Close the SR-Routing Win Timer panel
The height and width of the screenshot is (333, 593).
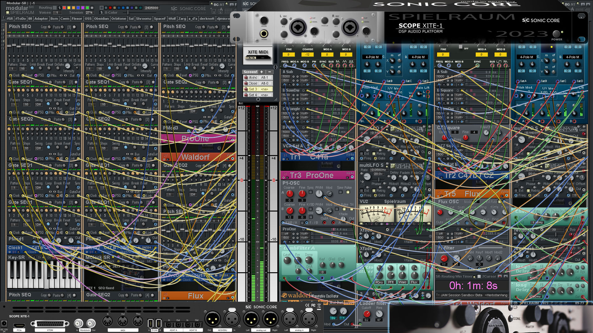point(506,277)
